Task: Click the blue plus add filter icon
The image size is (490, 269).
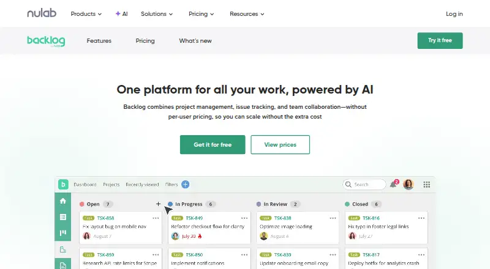Action: tap(186, 185)
